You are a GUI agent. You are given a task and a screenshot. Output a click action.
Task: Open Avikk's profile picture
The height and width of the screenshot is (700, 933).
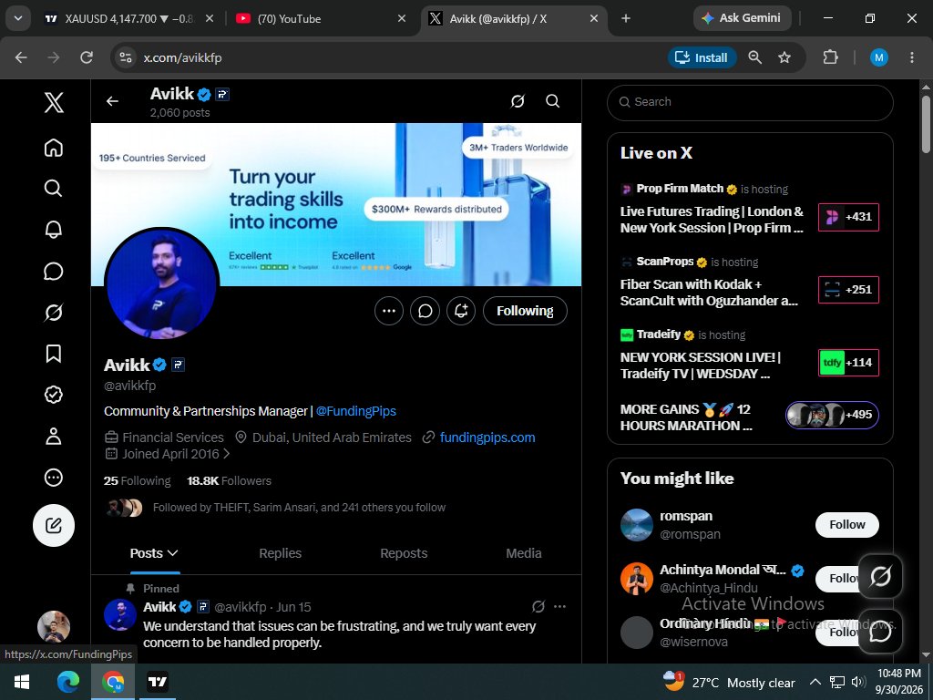(x=162, y=283)
